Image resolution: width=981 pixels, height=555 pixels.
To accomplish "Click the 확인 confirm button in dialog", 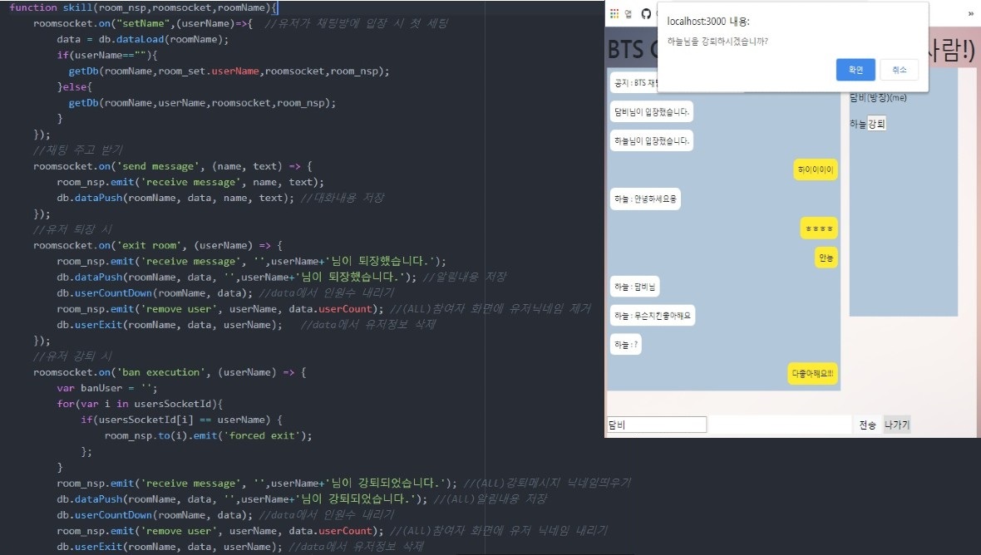I will pyautogui.click(x=855, y=70).
